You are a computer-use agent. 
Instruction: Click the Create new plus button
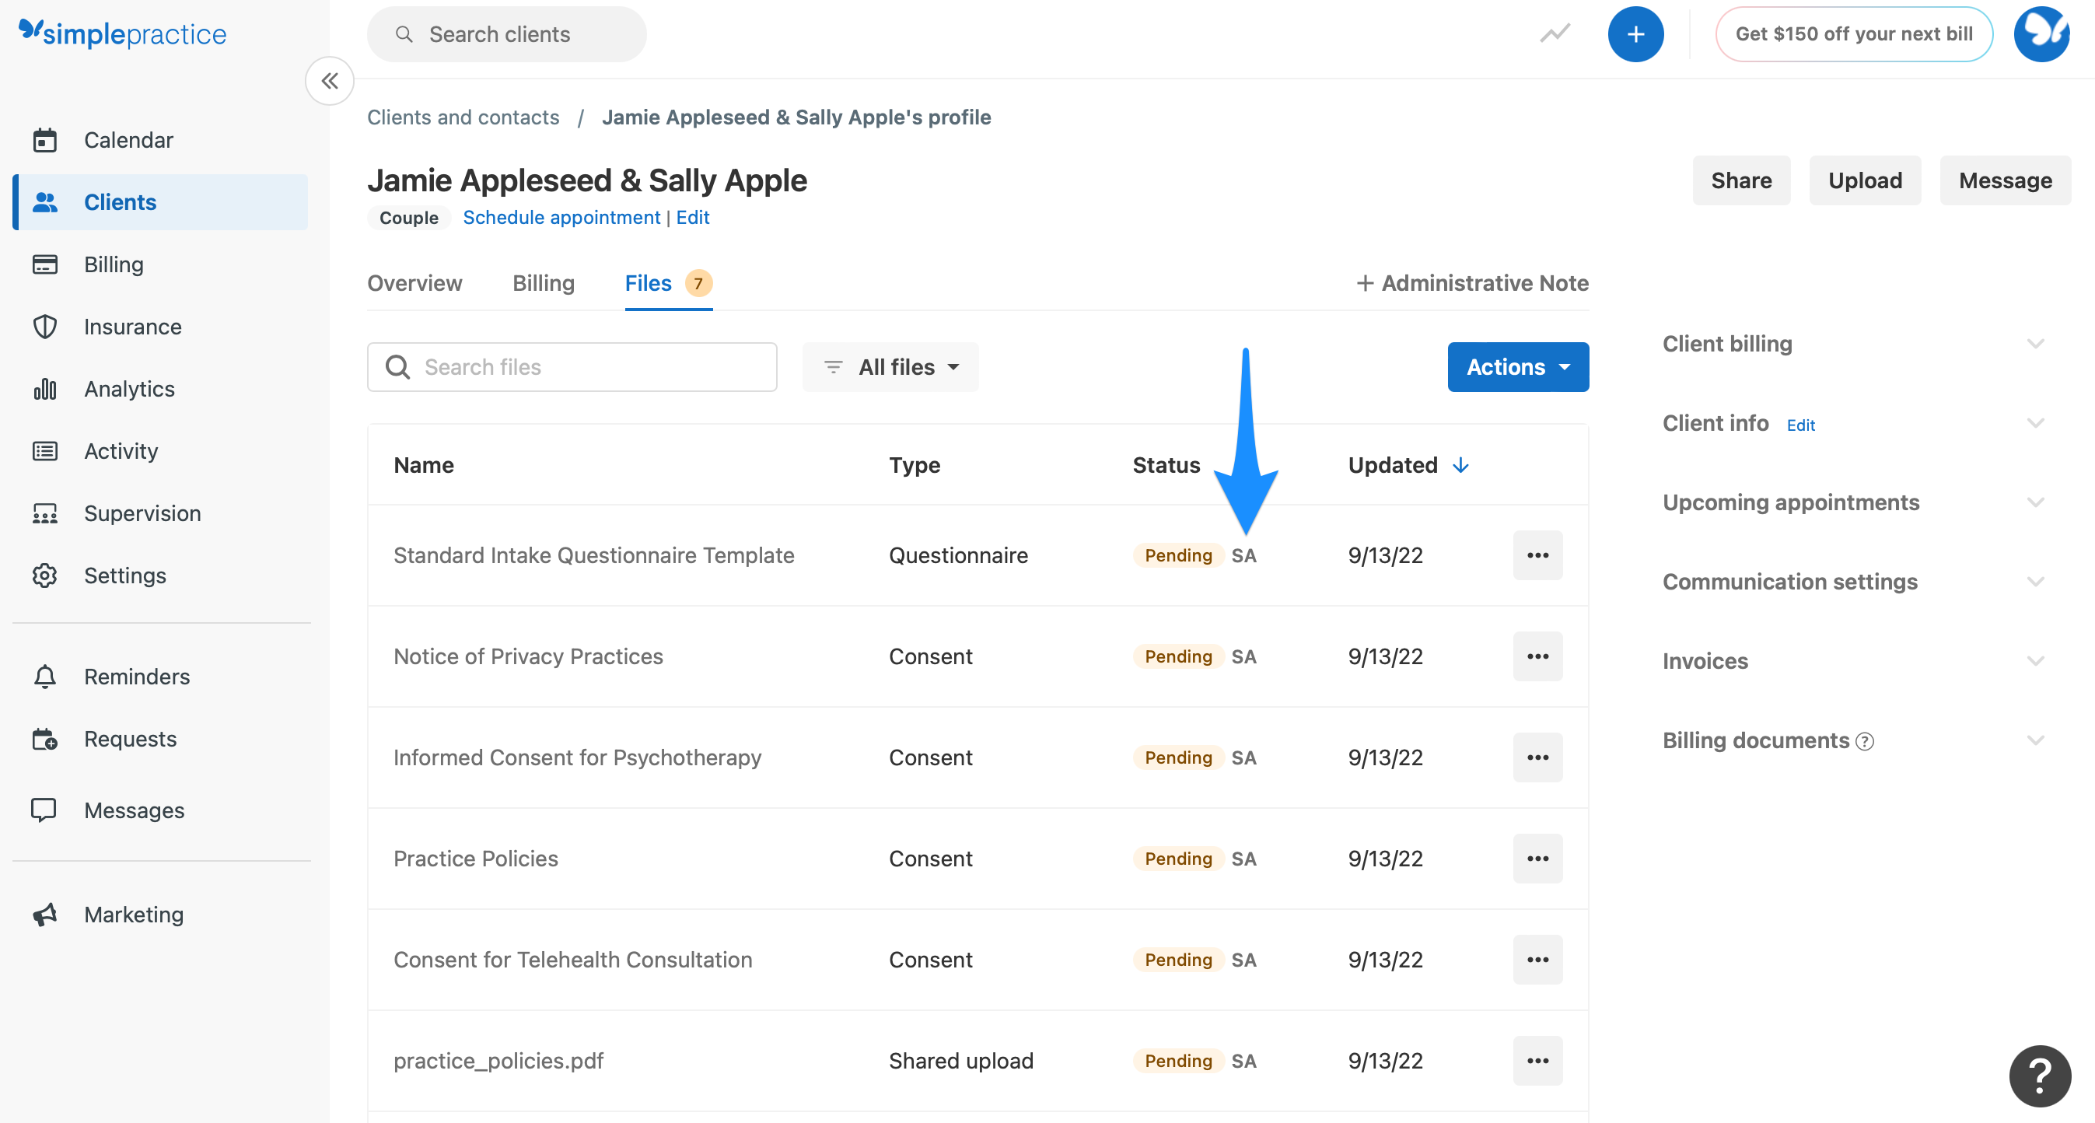click(1636, 33)
